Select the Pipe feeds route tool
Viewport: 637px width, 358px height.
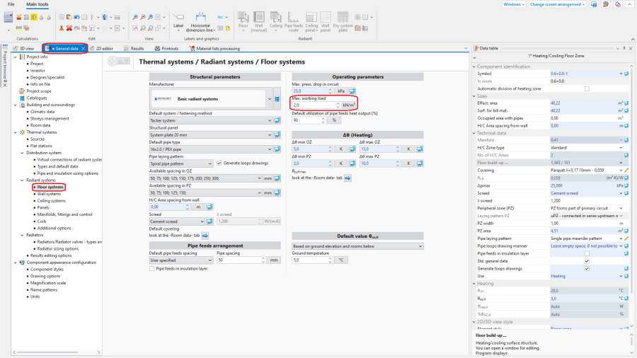(293, 21)
